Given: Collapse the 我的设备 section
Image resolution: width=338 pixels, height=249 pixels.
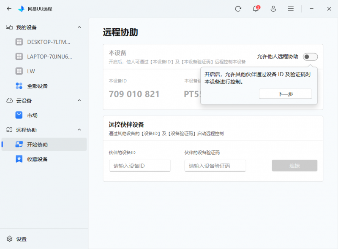Looking at the screenshot, I should 80,27.
